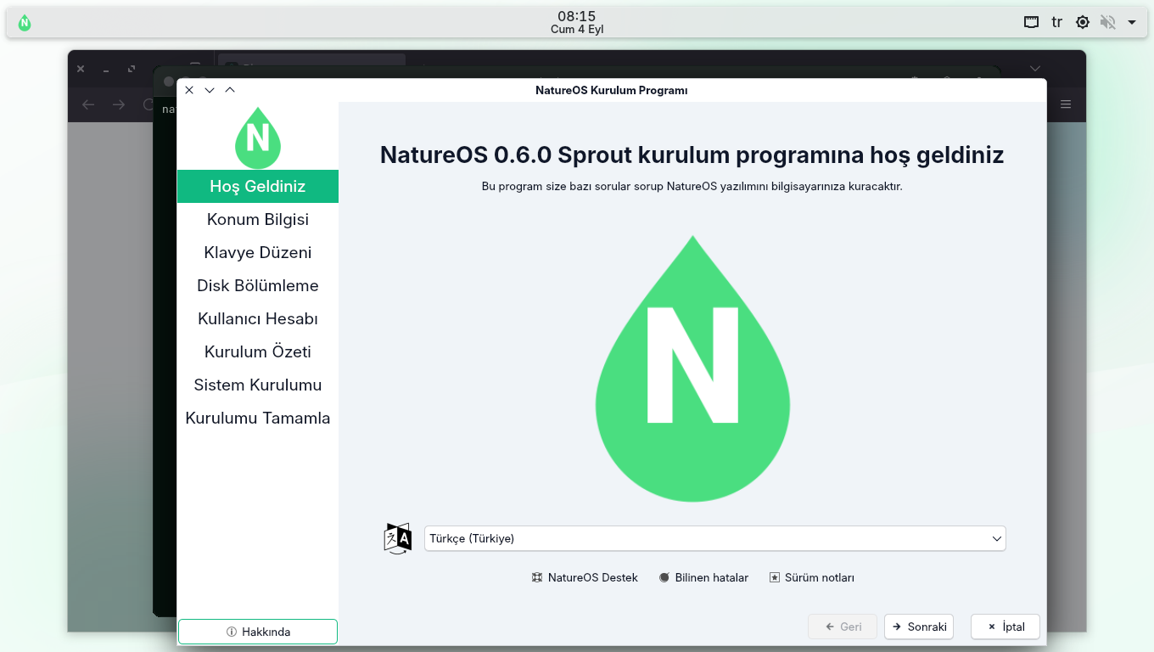Open the Sürüm notları link
Screen dimensions: 1154x652
[811, 577]
